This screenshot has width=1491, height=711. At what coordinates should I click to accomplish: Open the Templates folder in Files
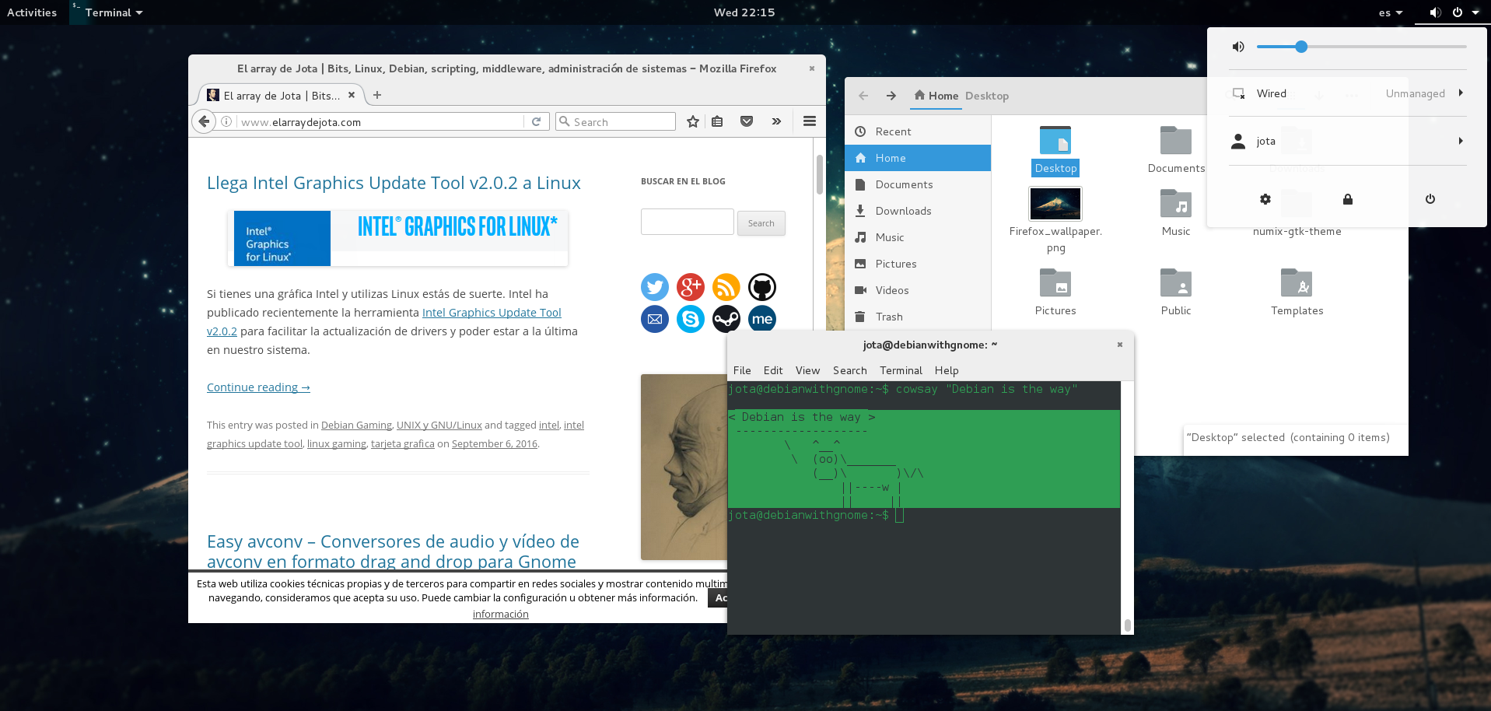1297,283
